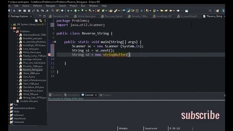Click the Step Over icon
Viewport: 233px width, 131px height.
pyautogui.click(x=42, y=11)
